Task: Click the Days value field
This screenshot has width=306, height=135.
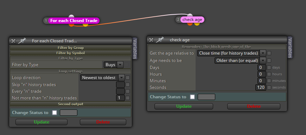Action: pyautogui.click(x=262, y=67)
